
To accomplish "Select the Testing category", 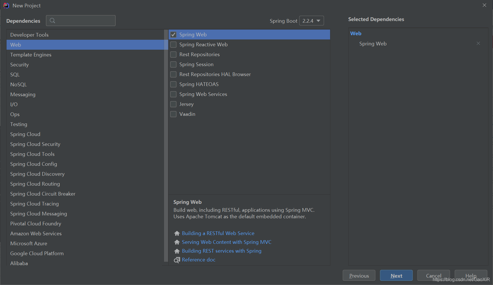I will coord(85,124).
